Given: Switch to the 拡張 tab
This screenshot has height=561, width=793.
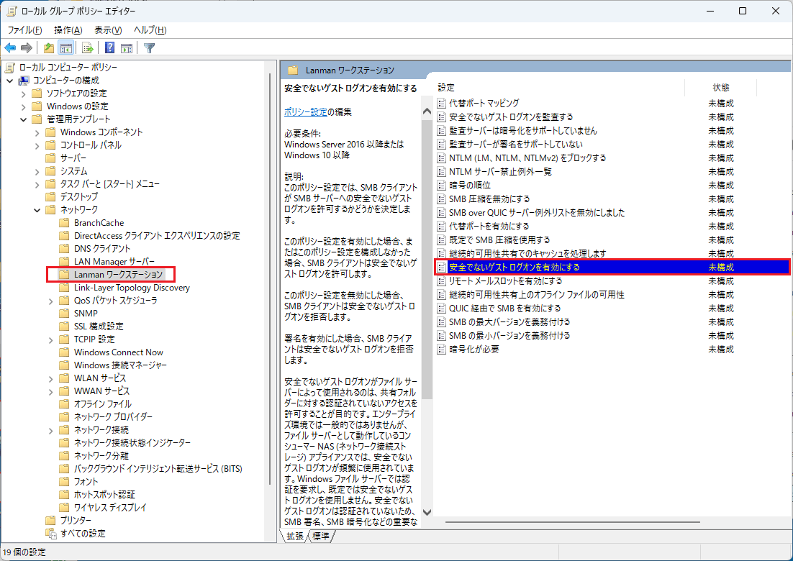Looking at the screenshot, I should (x=294, y=536).
